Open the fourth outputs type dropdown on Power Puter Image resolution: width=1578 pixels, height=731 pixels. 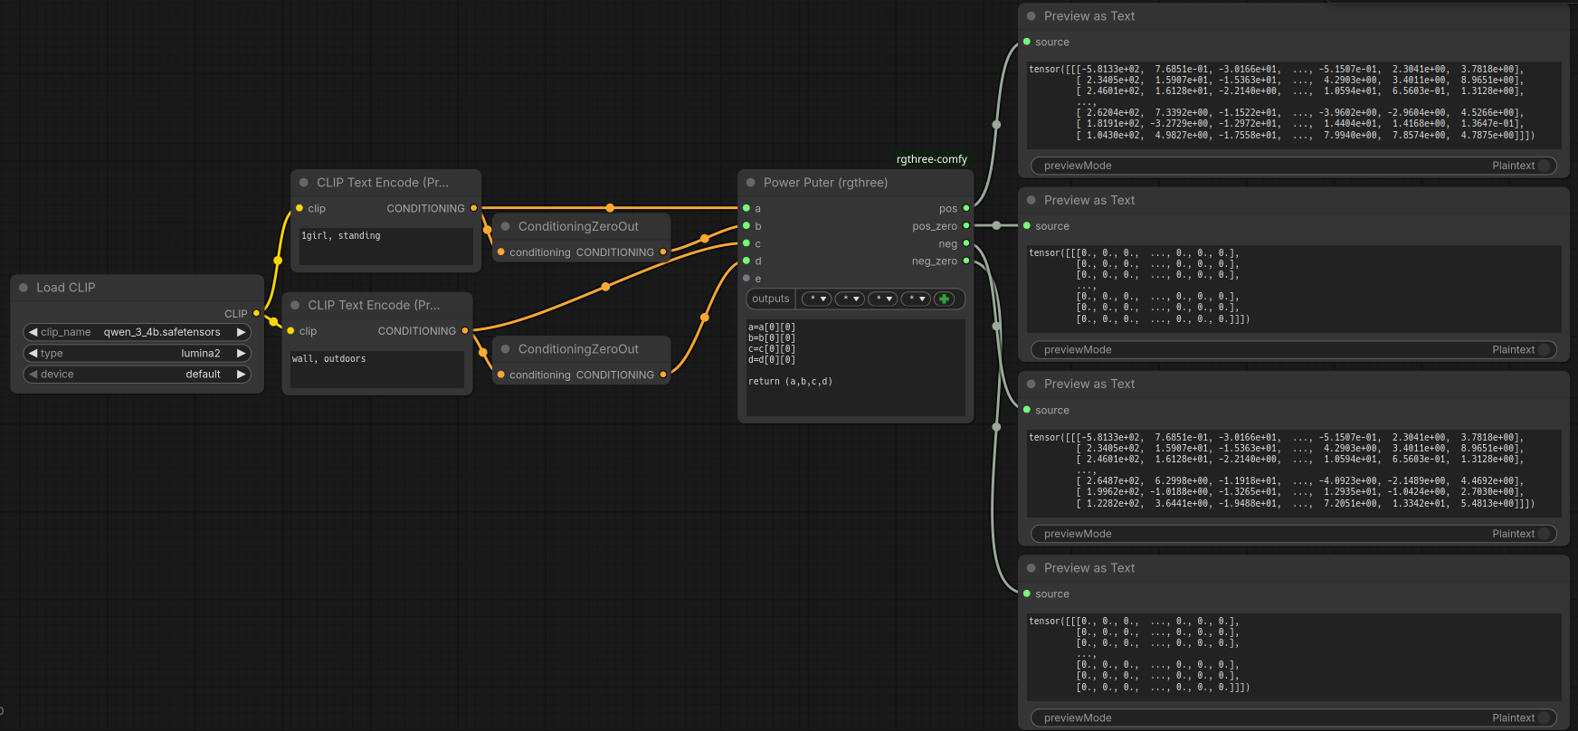916,299
